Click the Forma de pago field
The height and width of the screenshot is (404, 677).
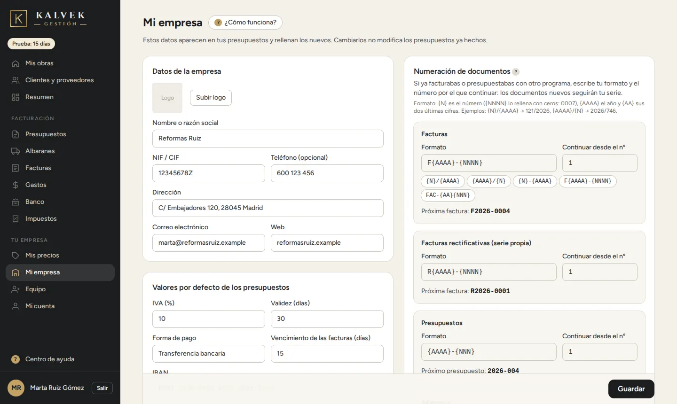pos(209,354)
